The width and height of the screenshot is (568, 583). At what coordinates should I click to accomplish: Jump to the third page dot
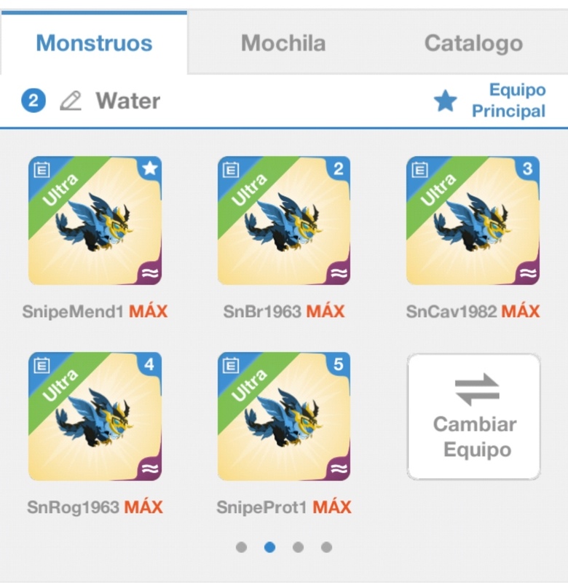pyautogui.click(x=298, y=547)
